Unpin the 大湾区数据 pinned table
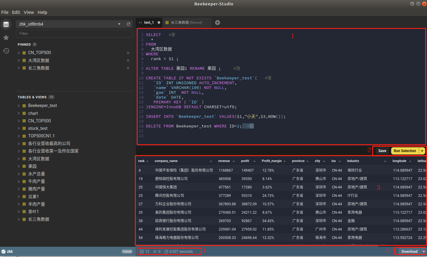The height and width of the screenshot is (257, 427). [128, 60]
